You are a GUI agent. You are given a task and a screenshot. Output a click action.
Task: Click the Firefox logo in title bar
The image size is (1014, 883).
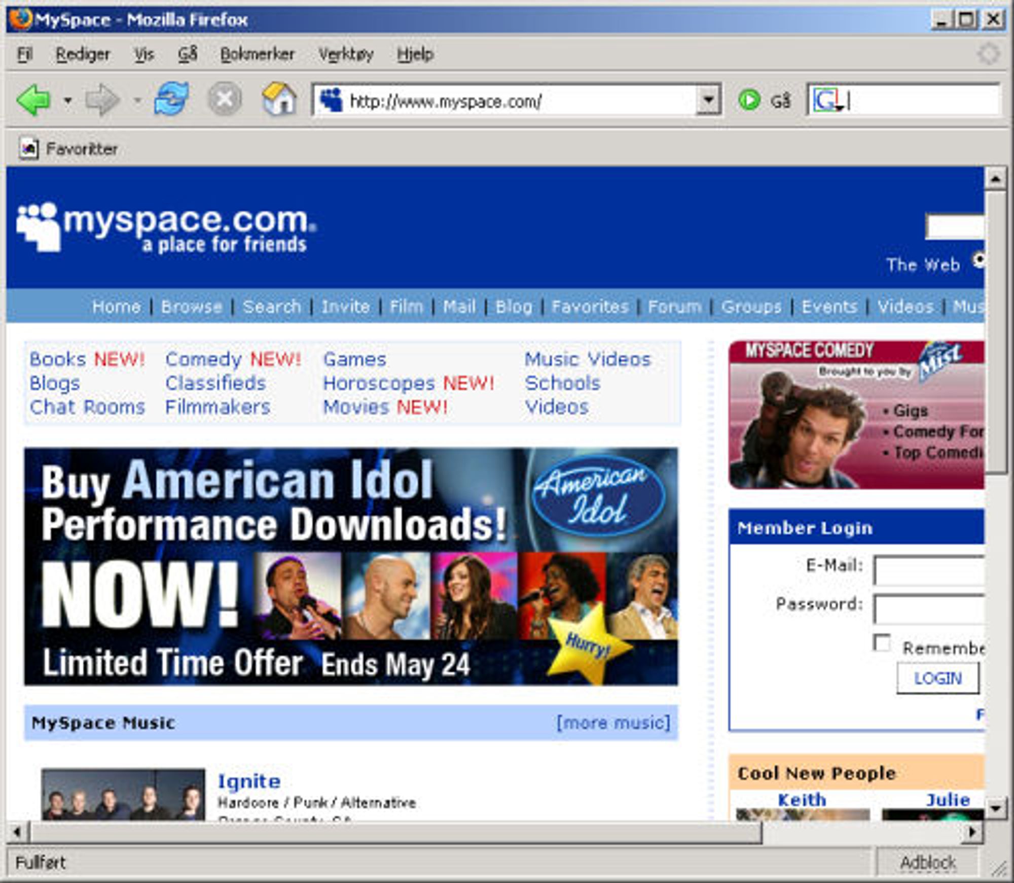click(20, 20)
